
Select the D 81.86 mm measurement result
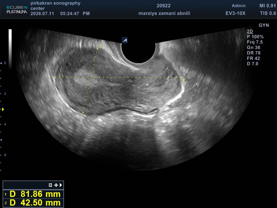coord(33,194)
